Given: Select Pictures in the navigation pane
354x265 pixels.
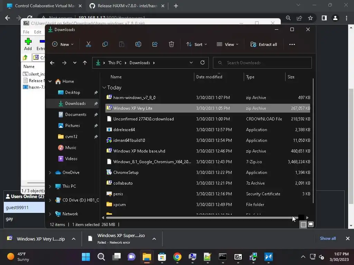Looking at the screenshot, I should pyautogui.click(x=72, y=126).
